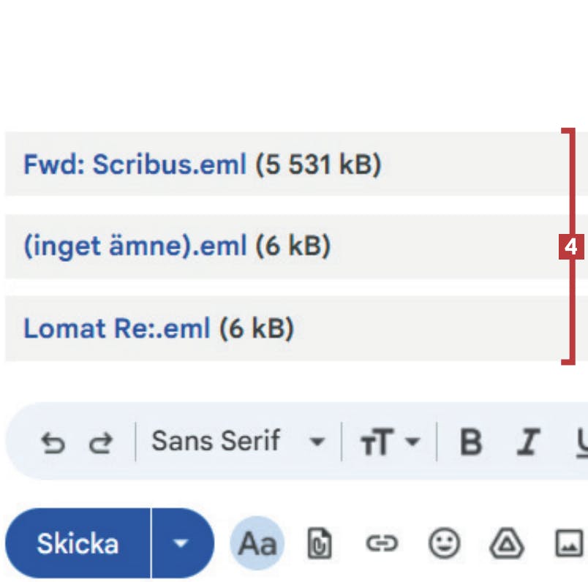
Task: Toggle bold formatting
Action: tap(471, 442)
